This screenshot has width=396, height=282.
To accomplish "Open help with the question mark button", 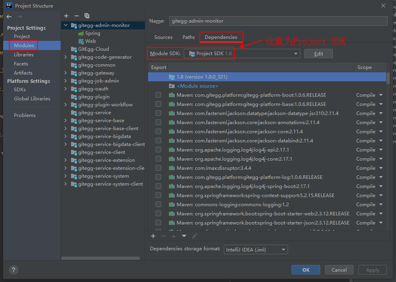I will pos(13,270).
